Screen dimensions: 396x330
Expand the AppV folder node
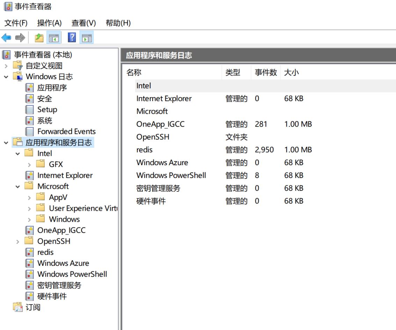tap(29, 198)
